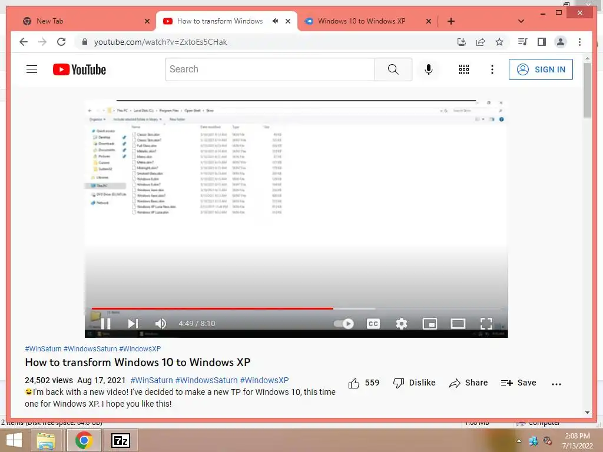
Task: Expand the tab search chevron
Action: 521,21
